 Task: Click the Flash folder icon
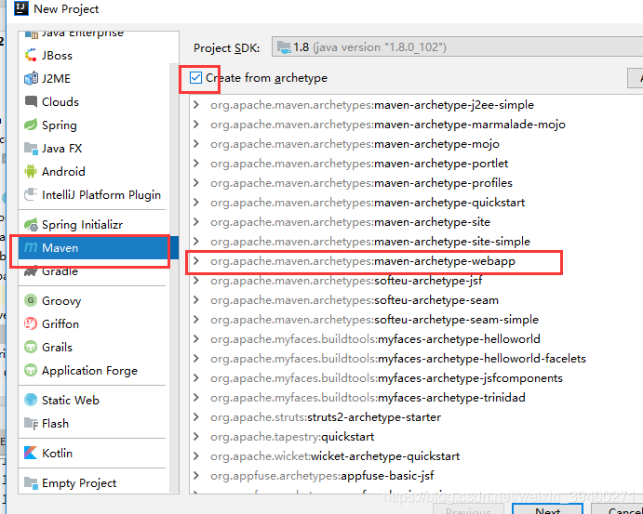pyautogui.click(x=31, y=423)
